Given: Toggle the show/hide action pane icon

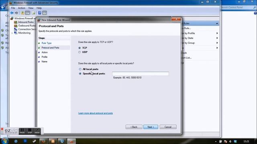Looking at the screenshot, I should point(45,13).
